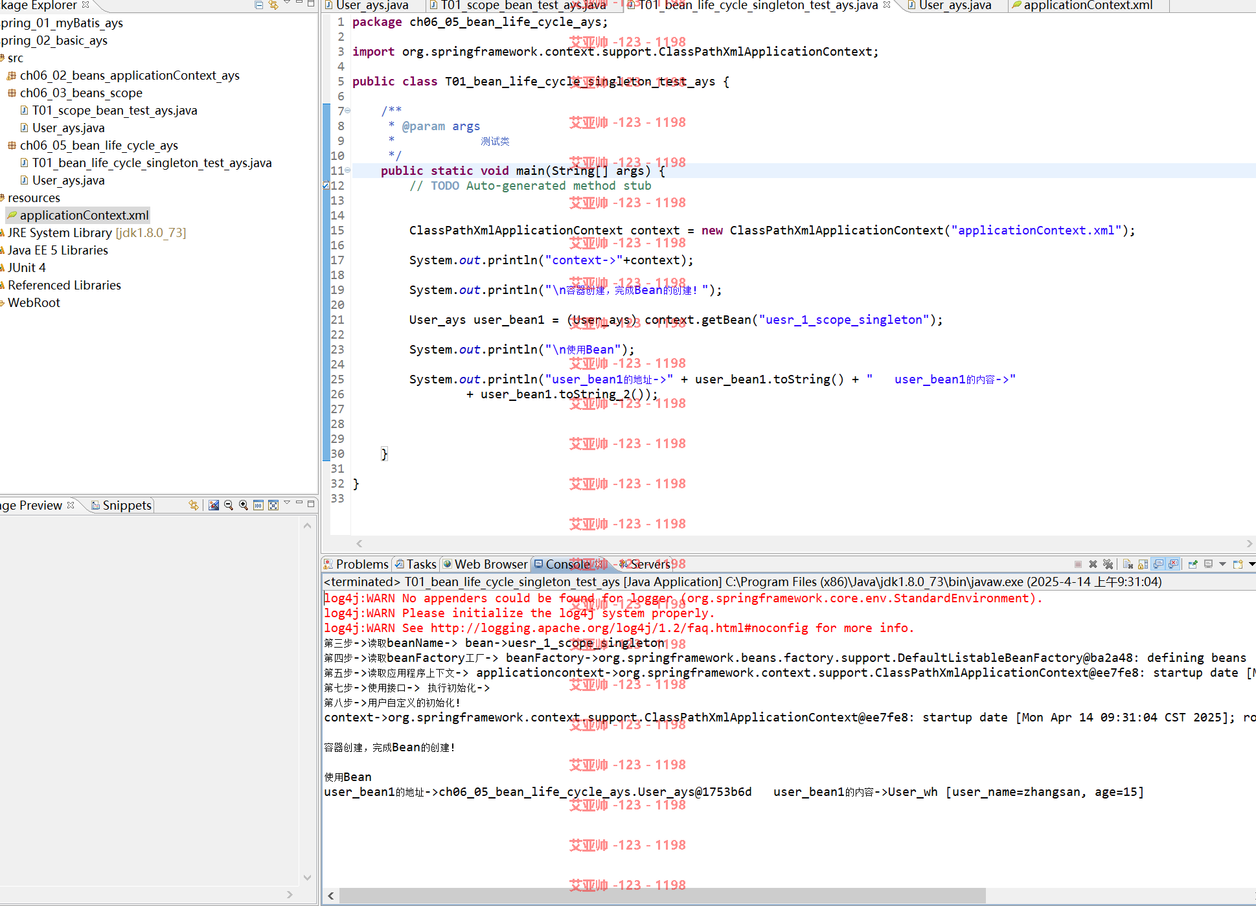Select spring_01_myBatis_ays project

tap(62, 23)
